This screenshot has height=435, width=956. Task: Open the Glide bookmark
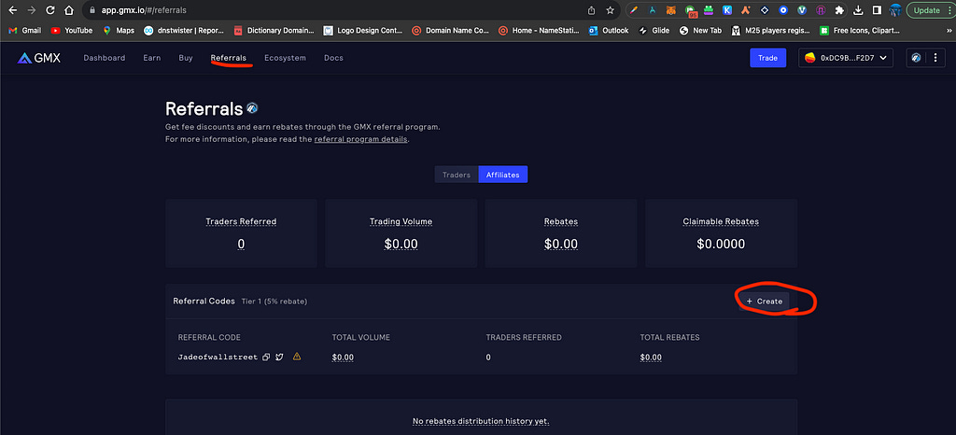654,30
